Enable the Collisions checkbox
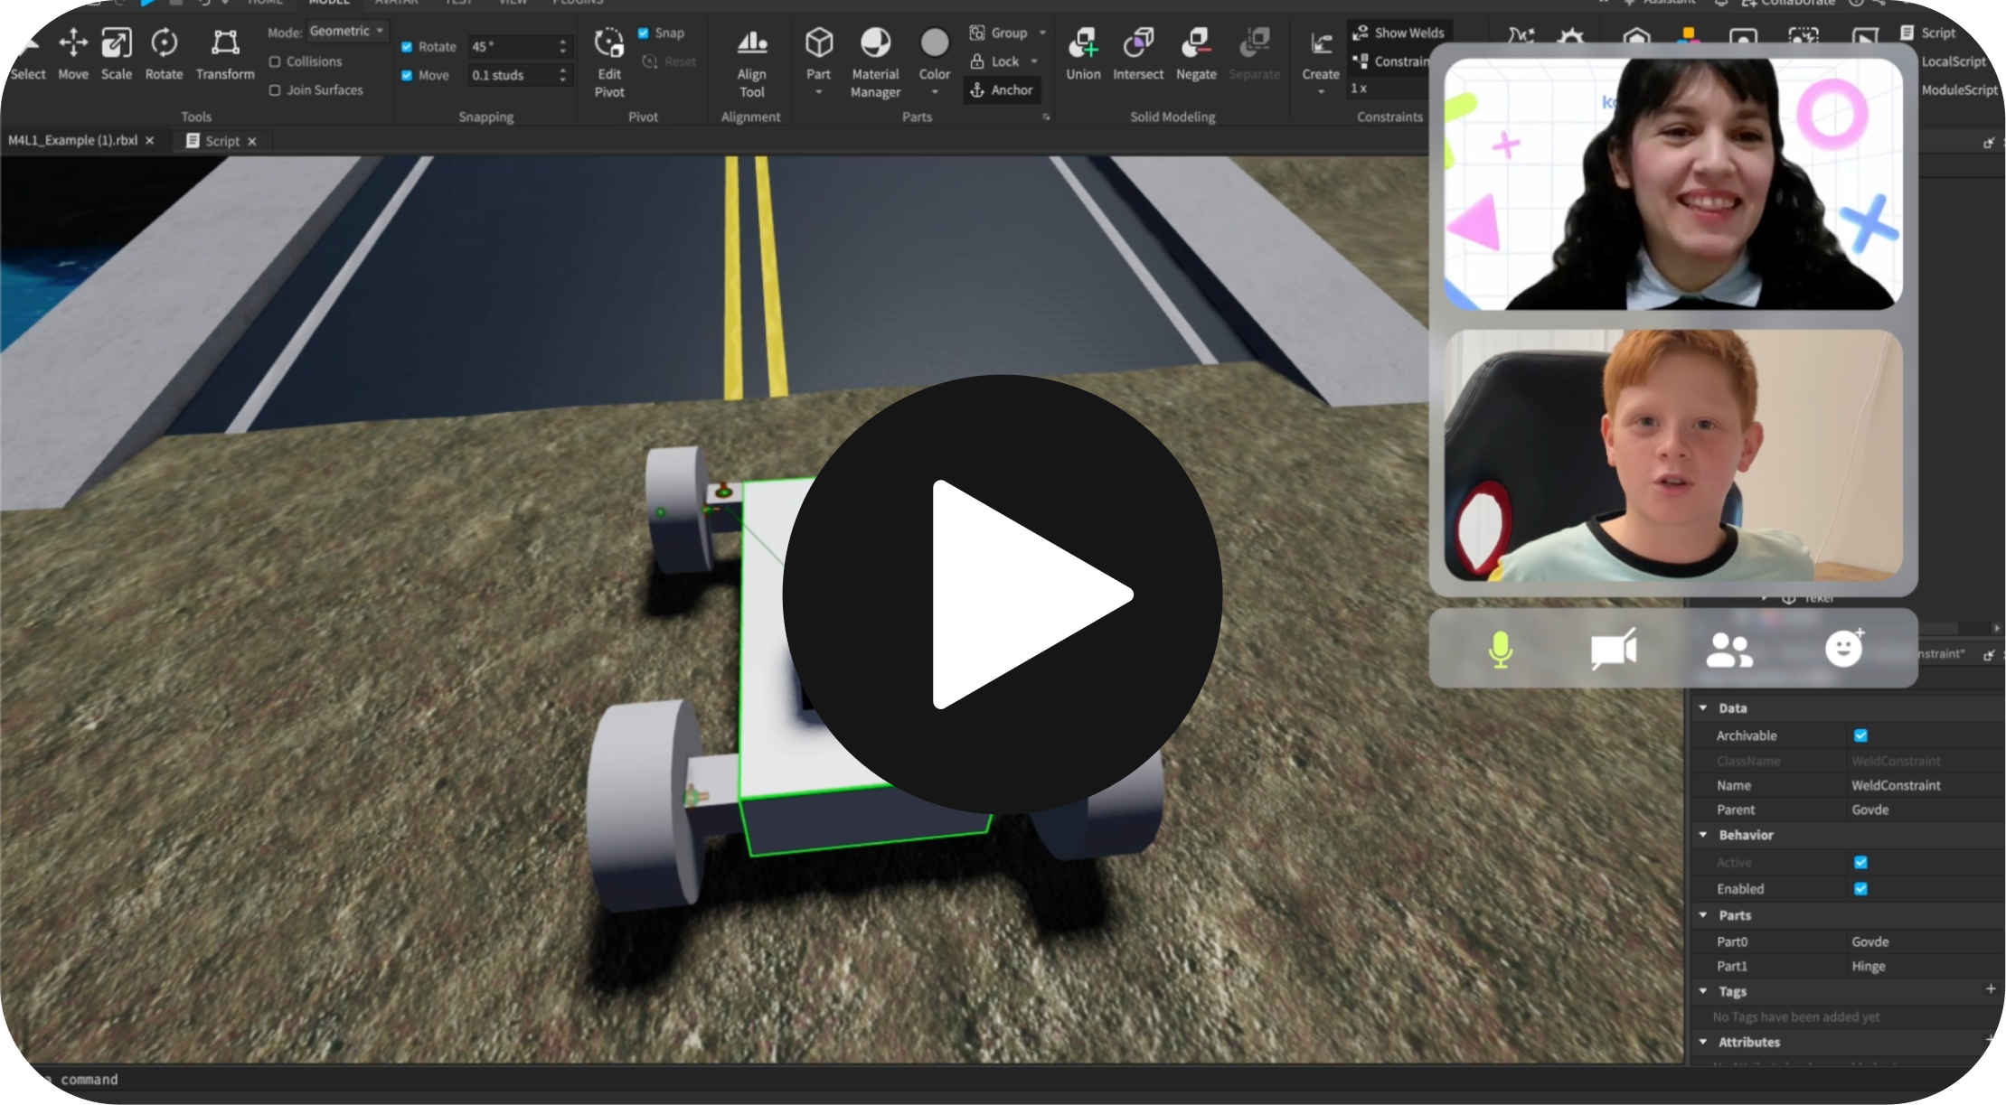Image resolution: width=2006 pixels, height=1105 pixels. (x=275, y=61)
